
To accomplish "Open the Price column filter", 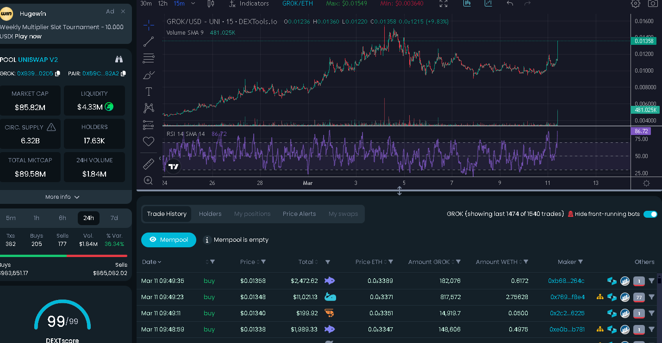I will click(263, 262).
